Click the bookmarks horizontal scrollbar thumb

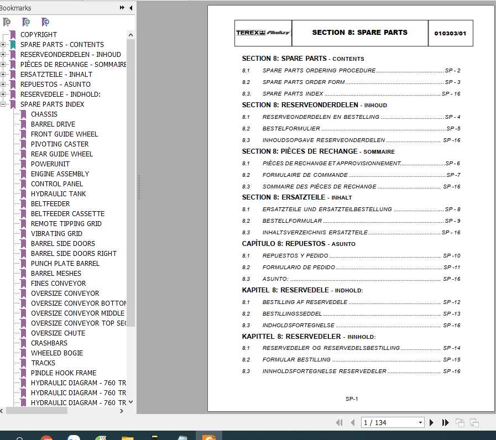(x=36, y=411)
